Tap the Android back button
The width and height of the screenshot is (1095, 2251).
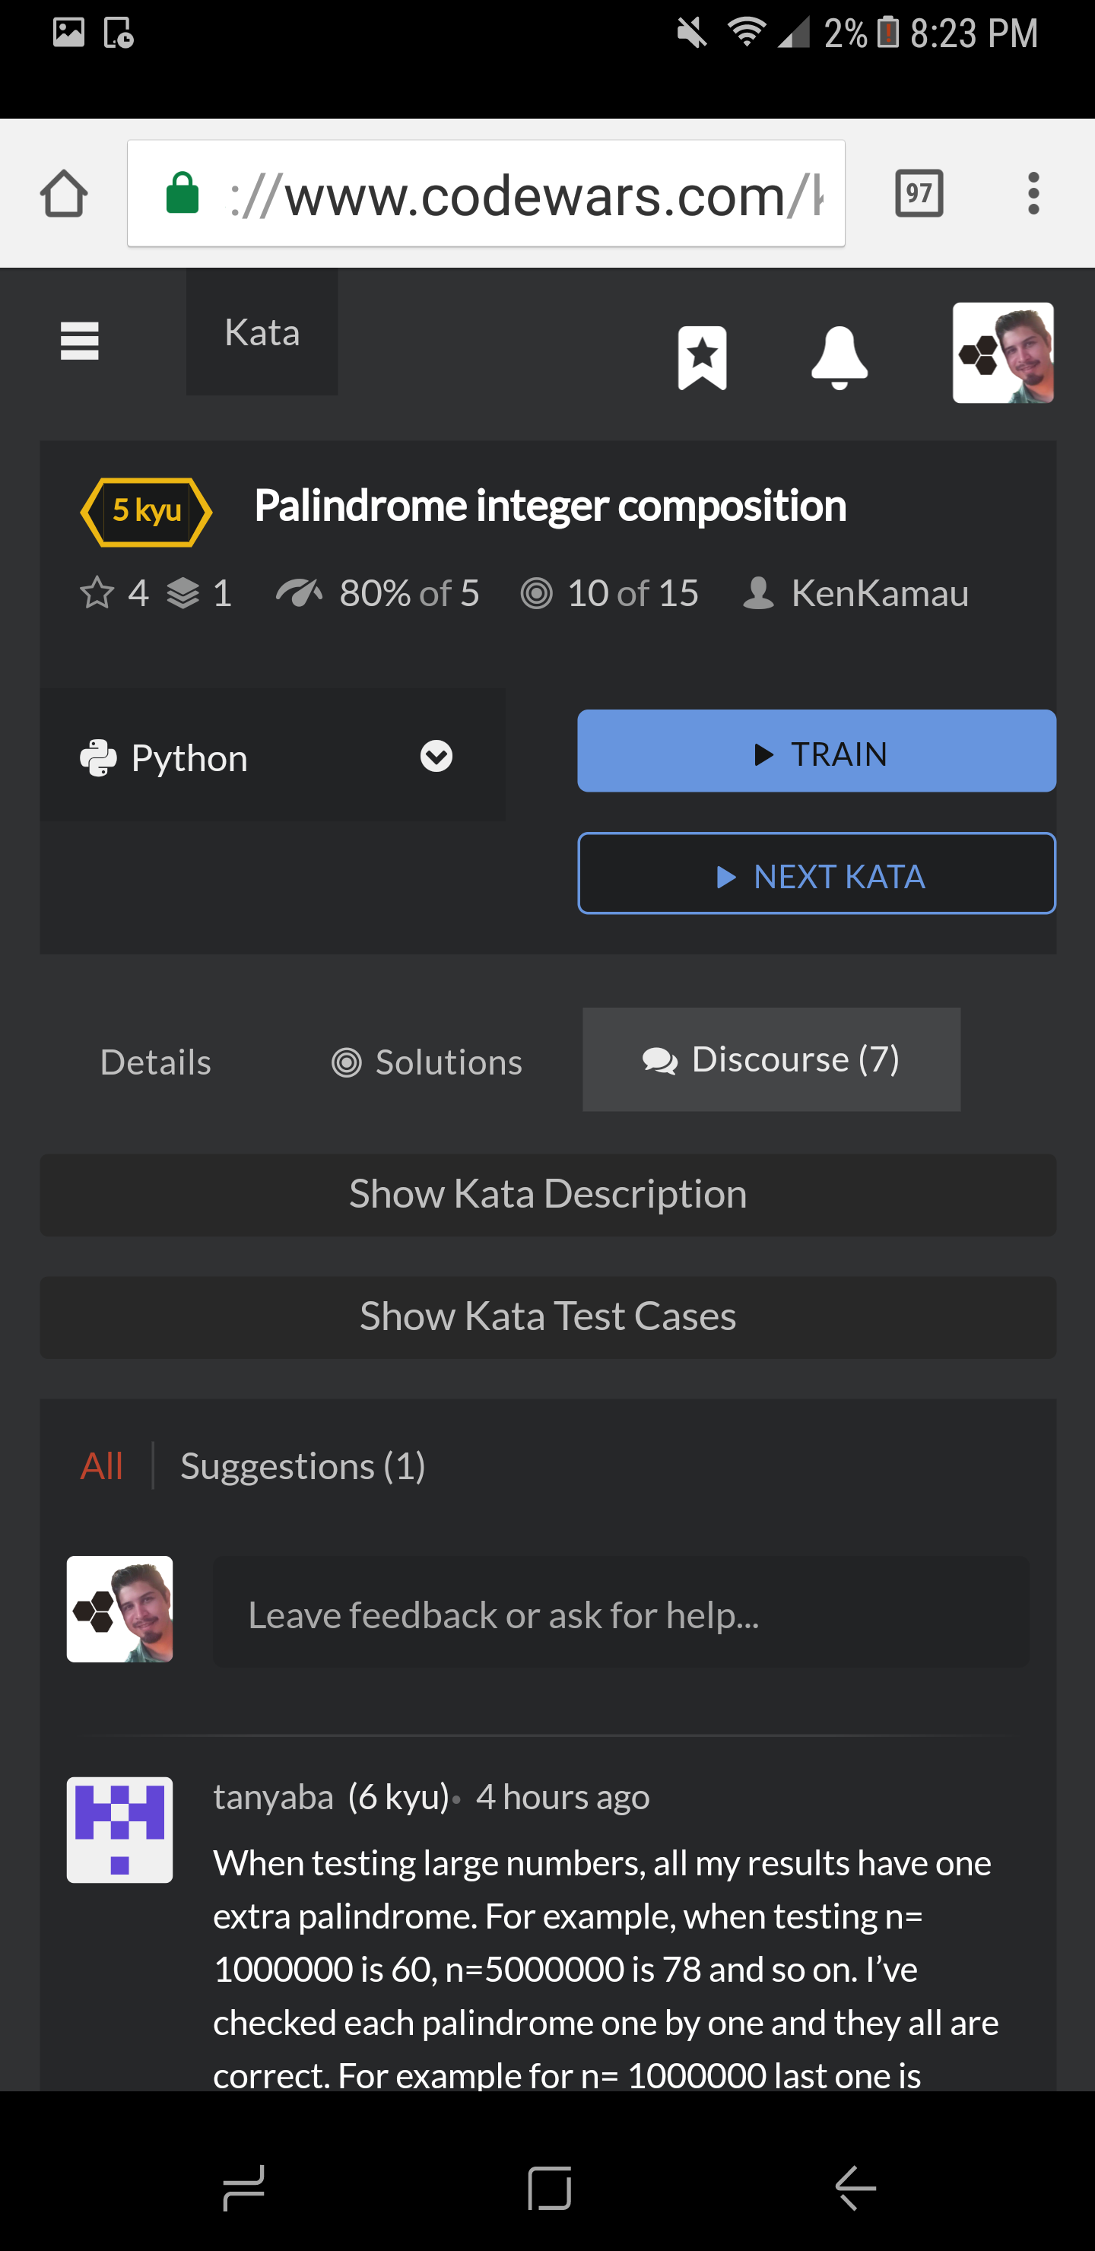pos(855,2188)
